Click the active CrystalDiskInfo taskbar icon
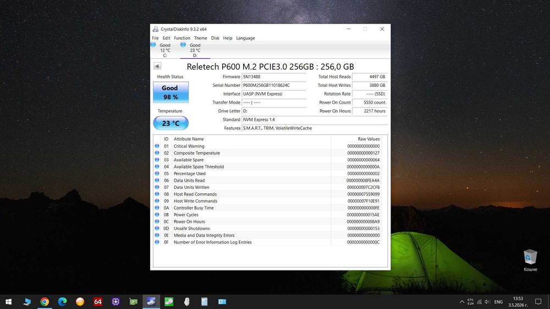This screenshot has height=309, width=550. [x=151, y=302]
